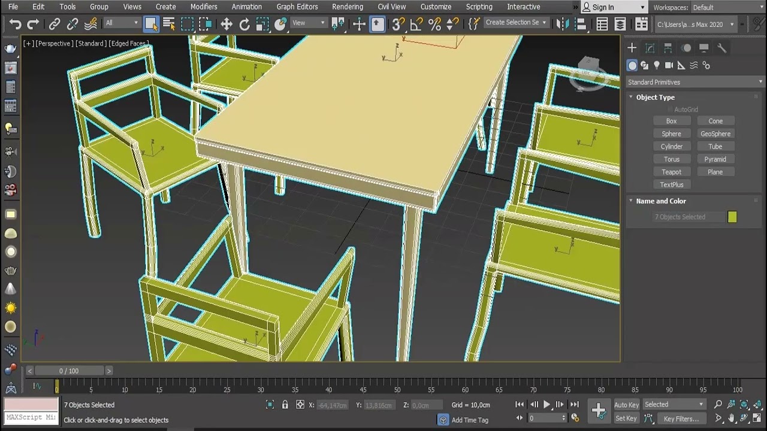Open the Scene Explorer toggle icon
The width and height of the screenshot is (767, 431).
click(602, 24)
